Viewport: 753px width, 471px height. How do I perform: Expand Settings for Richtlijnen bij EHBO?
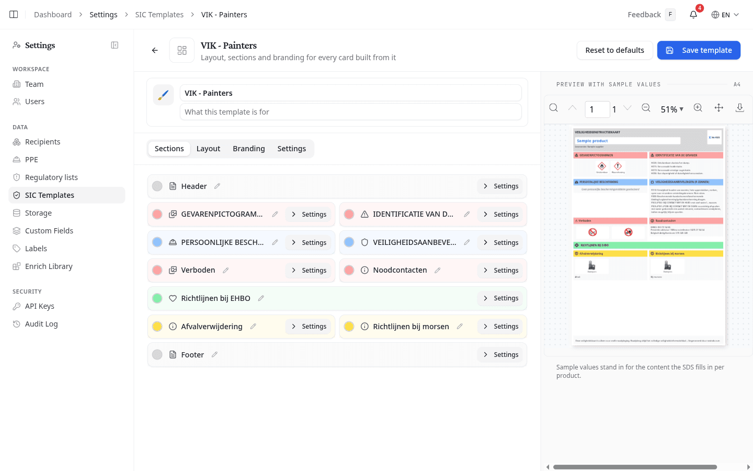[x=501, y=298]
